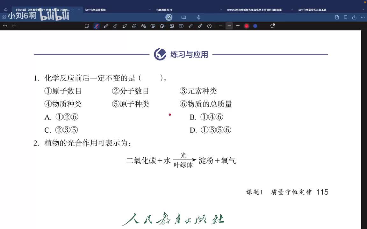Screen dimensions: 367x229
Task: Select the text box tool
Action: tap(181, 26)
